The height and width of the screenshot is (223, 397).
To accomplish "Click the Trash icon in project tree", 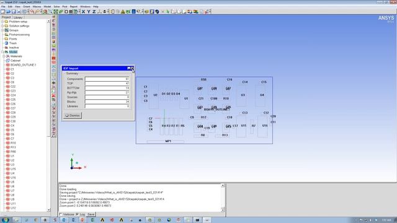I will point(7,43).
